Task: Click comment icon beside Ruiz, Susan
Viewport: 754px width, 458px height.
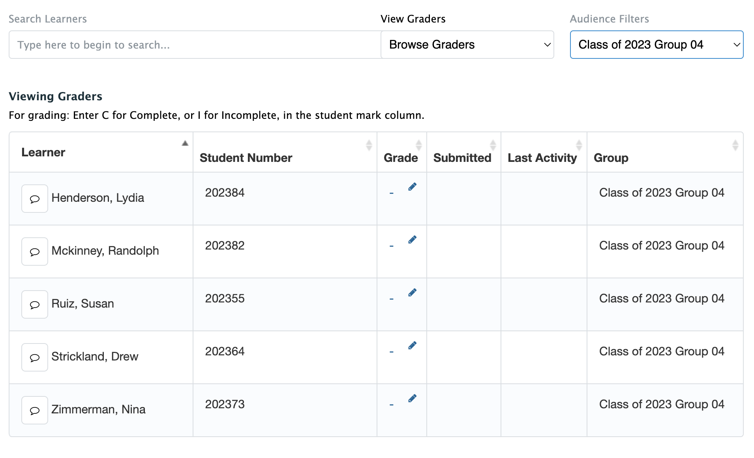Action: [x=35, y=304]
